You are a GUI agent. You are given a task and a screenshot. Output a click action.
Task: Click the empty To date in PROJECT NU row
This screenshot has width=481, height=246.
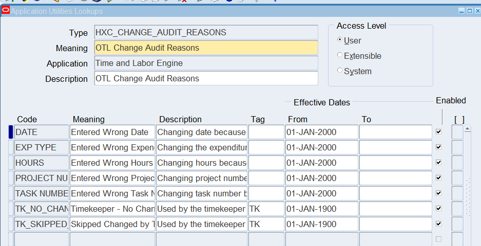pos(395,178)
